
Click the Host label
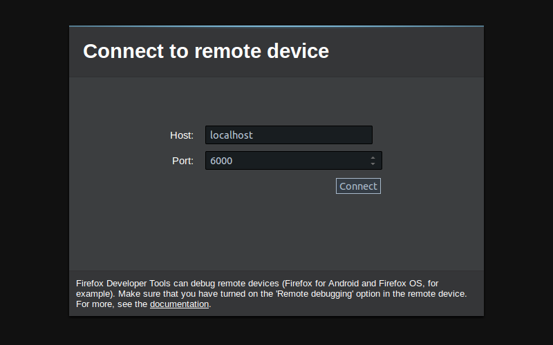181,135
